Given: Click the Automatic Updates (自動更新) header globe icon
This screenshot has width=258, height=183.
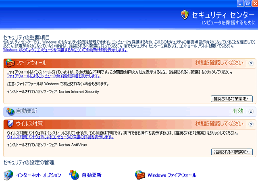Looking at the screenshot, I should [10, 111].
